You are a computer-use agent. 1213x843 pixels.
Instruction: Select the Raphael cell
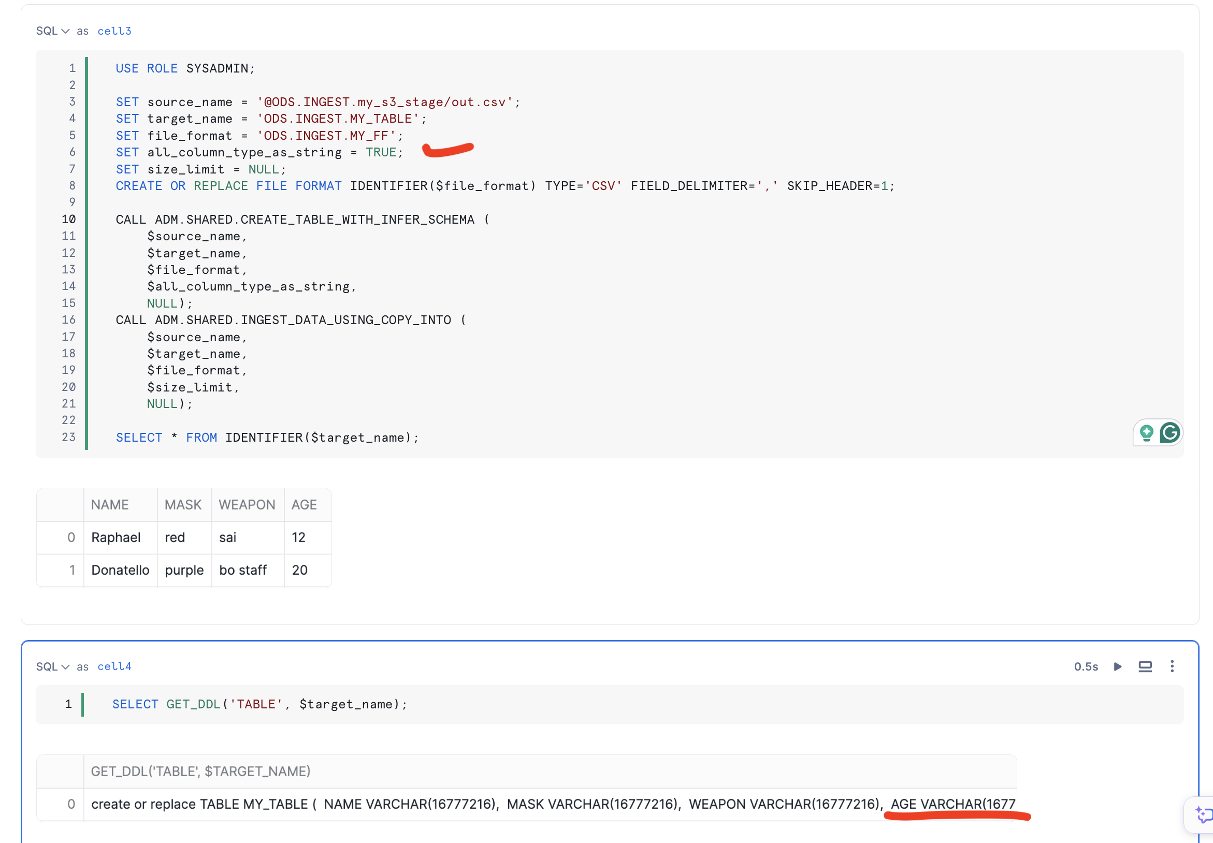point(121,537)
